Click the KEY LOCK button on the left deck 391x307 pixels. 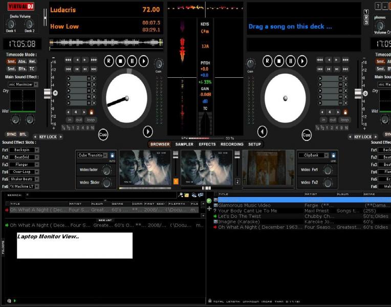(x=48, y=137)
